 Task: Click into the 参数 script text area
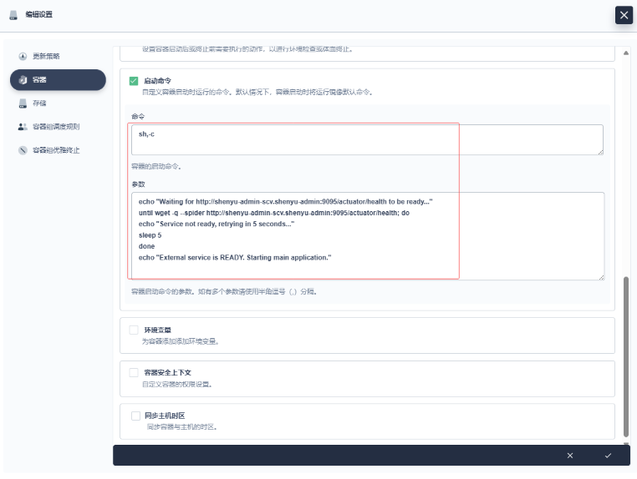tap(366, 235)
